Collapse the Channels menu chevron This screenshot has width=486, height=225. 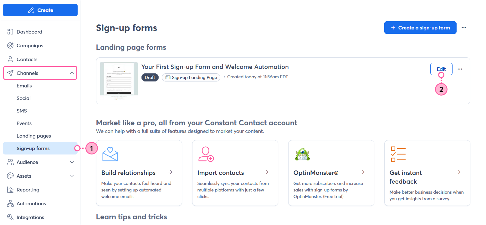coord(72,73)
